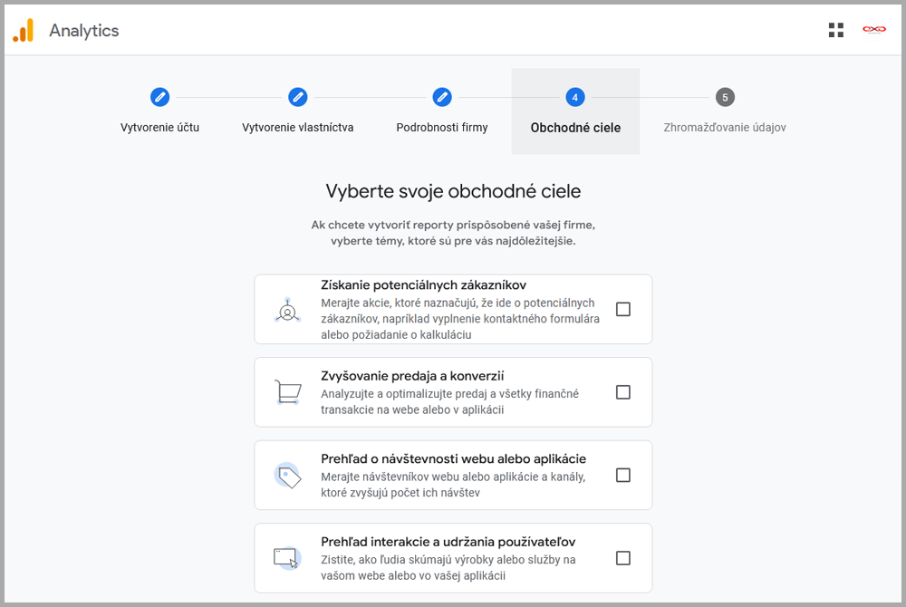Screen dimensions: 906x607
Task: Switch to Zhromažďovanie údajov step
Action: 724,128
